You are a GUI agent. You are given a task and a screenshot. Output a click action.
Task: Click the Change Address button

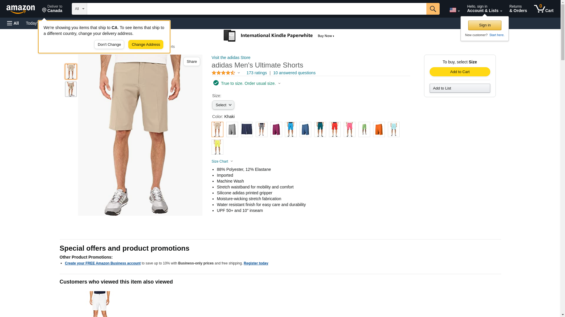(x=146, y=45)
